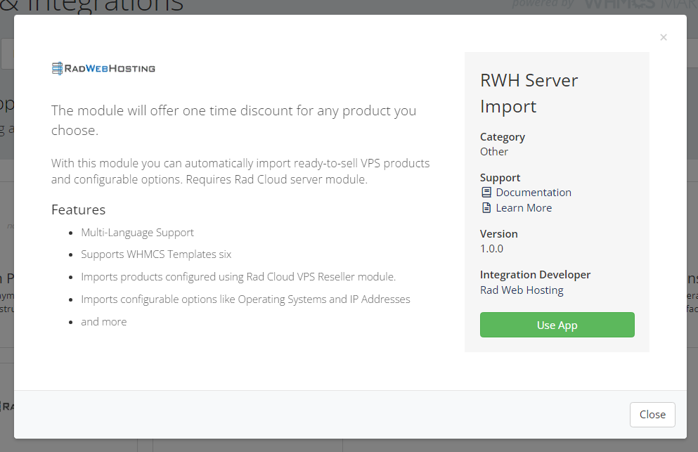
Task: Click the Category value Other
Action: point(493,151)
